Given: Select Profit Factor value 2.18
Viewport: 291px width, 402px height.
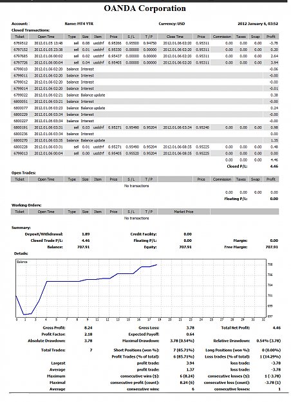Looking at the screenshot, I should coord(88,334).
